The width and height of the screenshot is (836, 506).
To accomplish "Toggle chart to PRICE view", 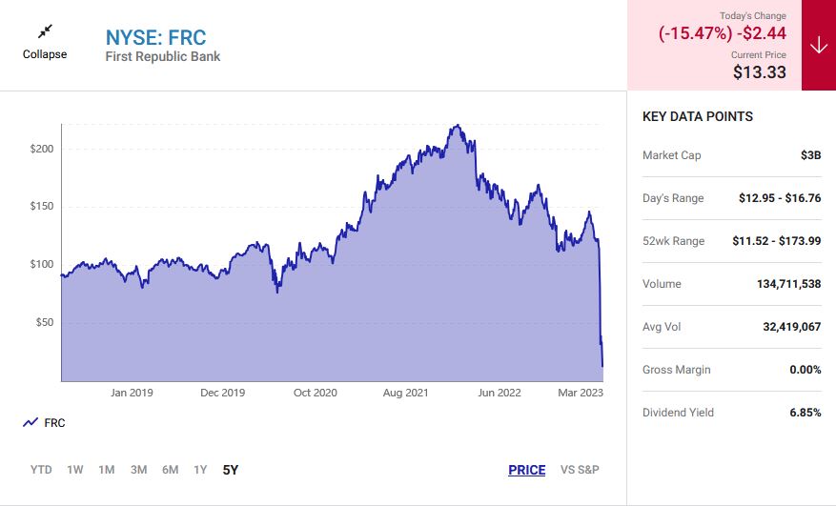I will pyautogui.click(x=526, y=470).
